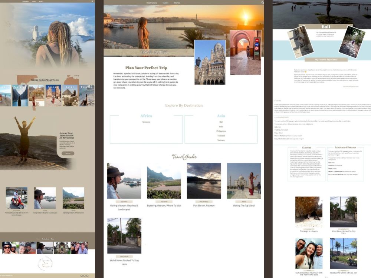Screen dimensions: 371x278
Task: Open Egypt destination card
Action: tap(70, 96)
